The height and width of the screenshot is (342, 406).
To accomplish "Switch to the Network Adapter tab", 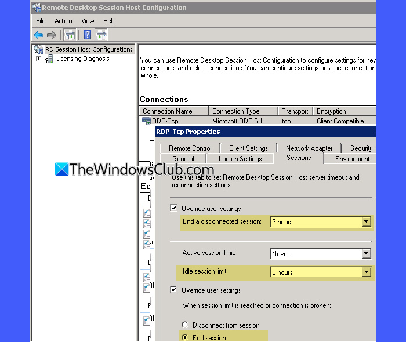I will tap(309, 148).
